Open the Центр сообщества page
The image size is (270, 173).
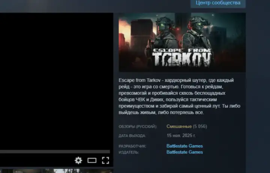click(218, 3)
